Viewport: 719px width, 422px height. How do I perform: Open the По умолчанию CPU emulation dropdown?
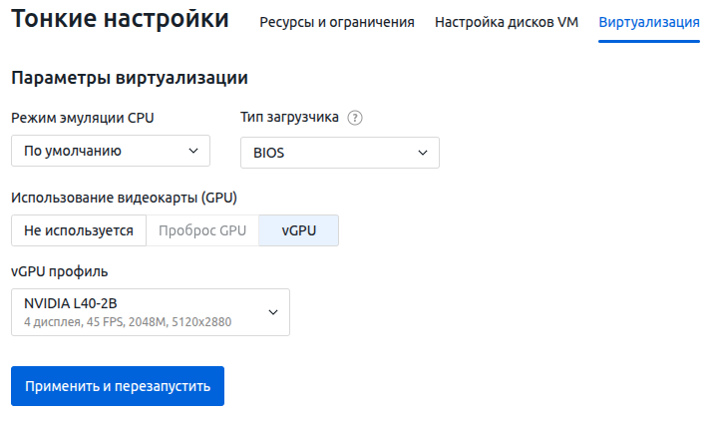[110, 152]
